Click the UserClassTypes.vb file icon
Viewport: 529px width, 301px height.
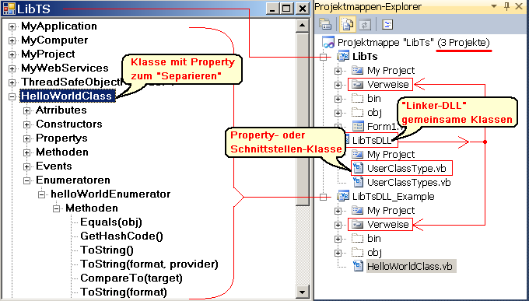click(358, 182)
